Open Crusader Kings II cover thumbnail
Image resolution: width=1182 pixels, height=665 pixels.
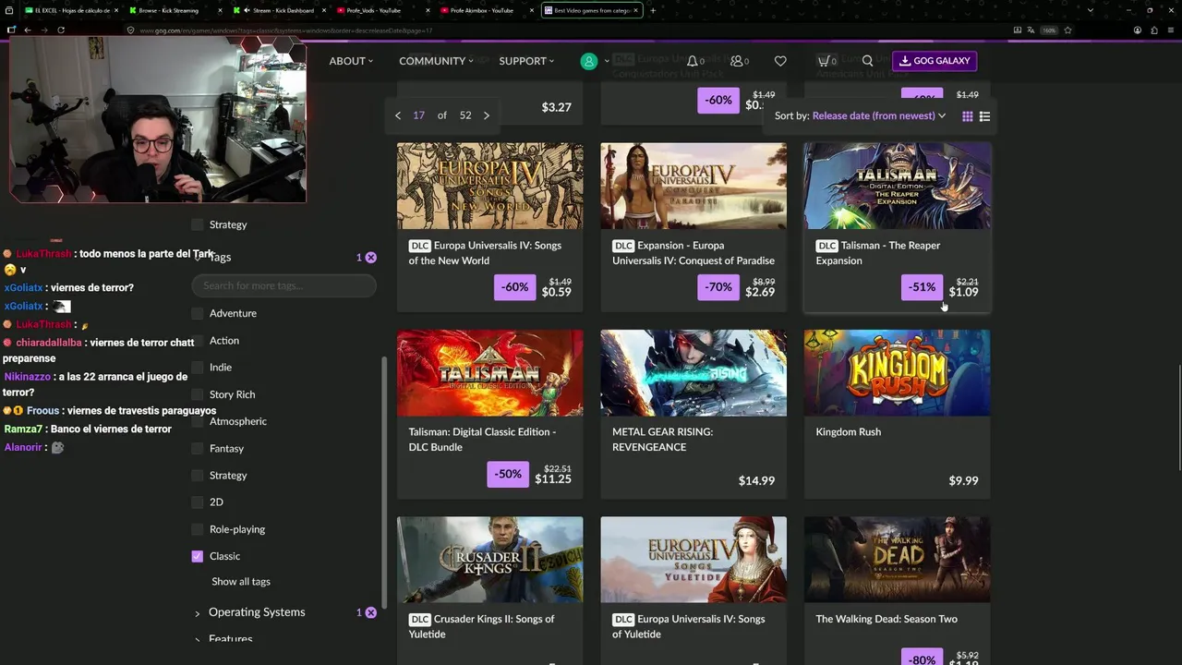[490, 560]
